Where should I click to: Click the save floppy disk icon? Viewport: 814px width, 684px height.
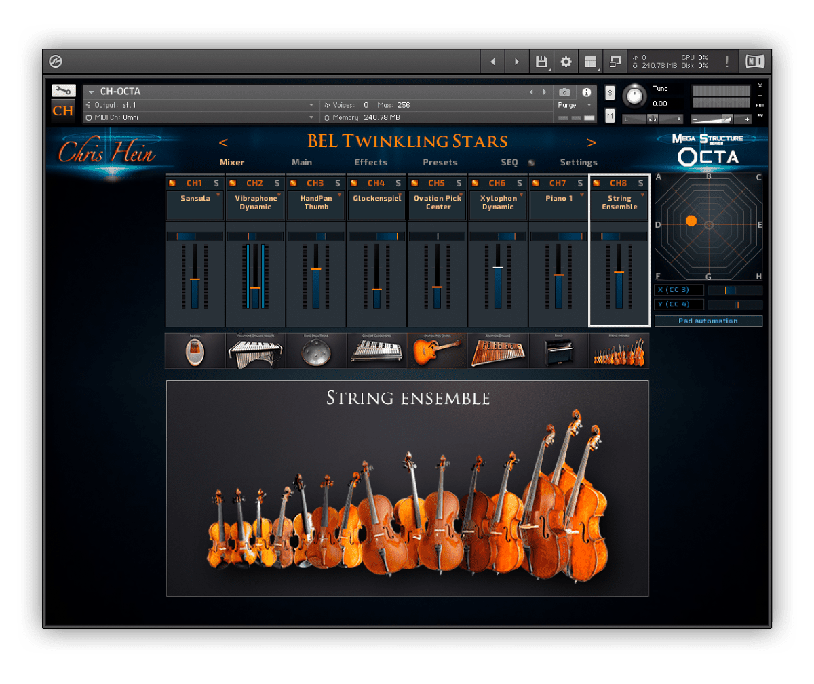[x=541, y=62]
